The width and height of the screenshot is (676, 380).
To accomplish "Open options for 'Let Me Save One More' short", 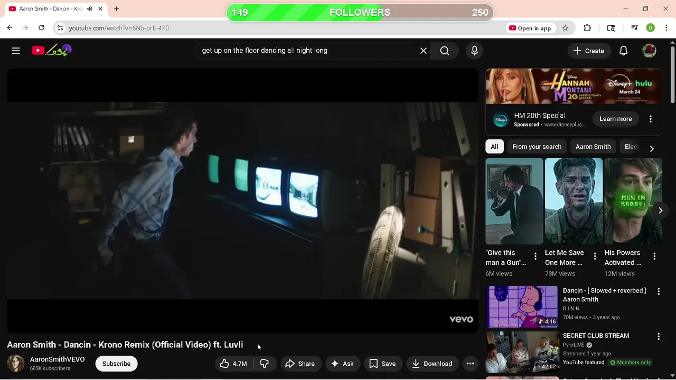I will pos(595,256).
